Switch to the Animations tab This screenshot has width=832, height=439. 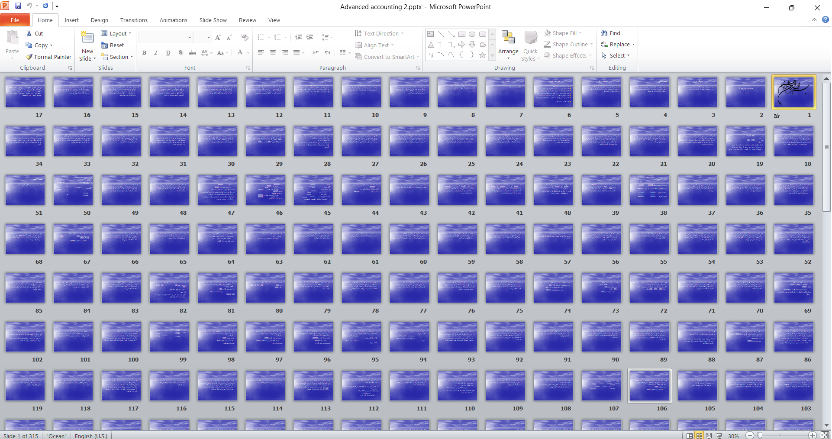click(x=174, y=20)
